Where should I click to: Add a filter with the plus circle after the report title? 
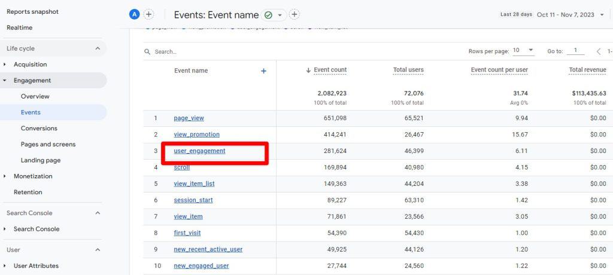click(x=295, y=15)
